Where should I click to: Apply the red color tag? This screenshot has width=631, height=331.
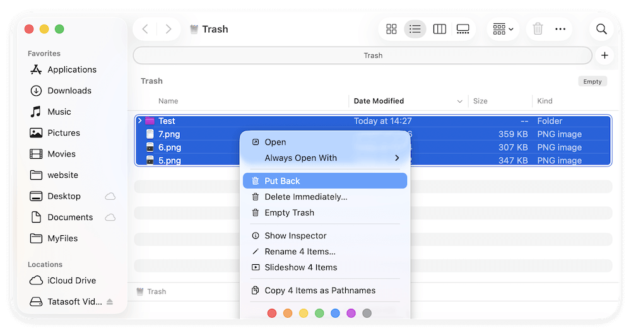272,313
